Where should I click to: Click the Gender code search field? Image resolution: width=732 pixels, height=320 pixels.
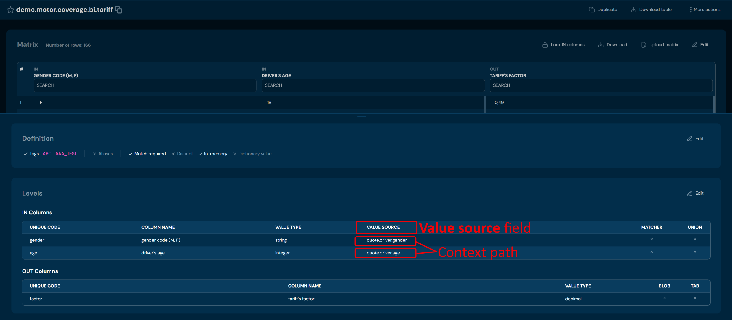click(x=145, y=85)
